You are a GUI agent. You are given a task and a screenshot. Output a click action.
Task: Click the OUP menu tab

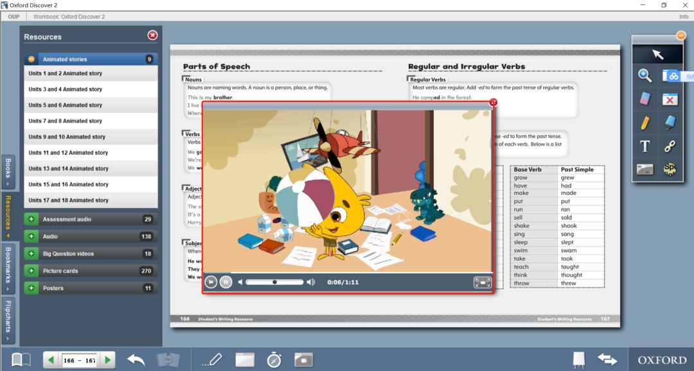(13, 17)
